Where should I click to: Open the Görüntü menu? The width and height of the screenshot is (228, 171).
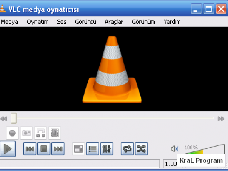coord(85,22)
